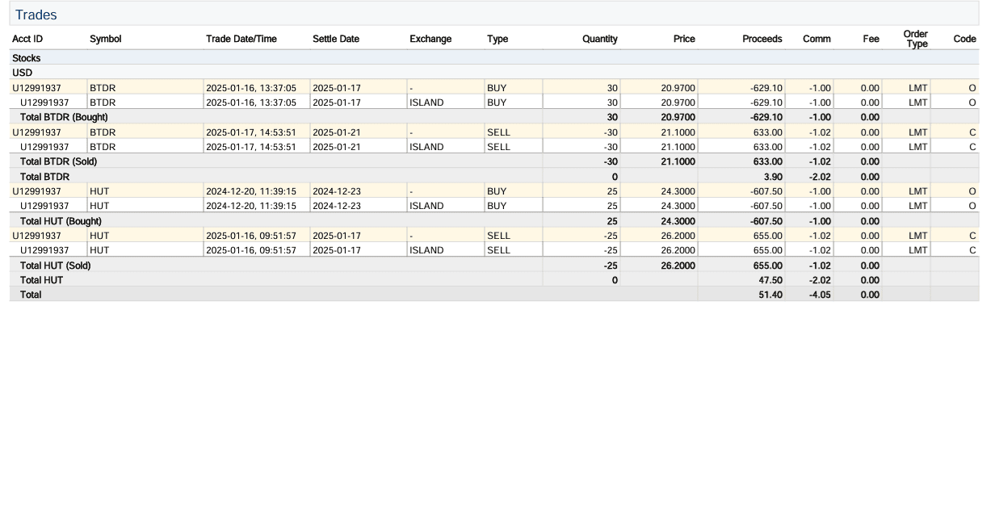Click the Order Type column header

point(916,39)
